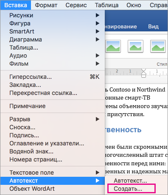
Task: Select the first picture style thumbnail
Action: pos(113,46)
